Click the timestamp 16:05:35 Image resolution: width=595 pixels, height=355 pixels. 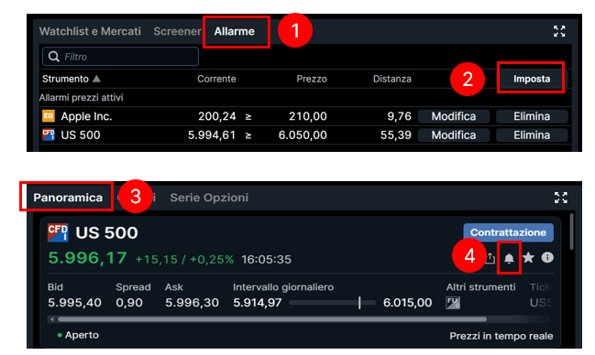click(x=267, y=260)
